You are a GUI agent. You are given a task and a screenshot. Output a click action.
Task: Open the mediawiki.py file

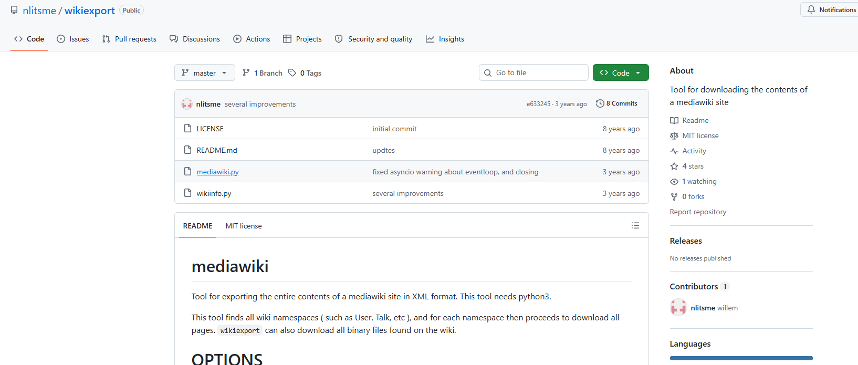pos(218,172)
